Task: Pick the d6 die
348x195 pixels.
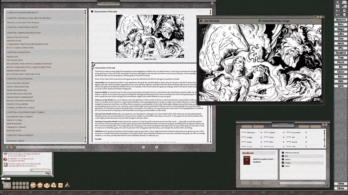Action: (61, 185)
